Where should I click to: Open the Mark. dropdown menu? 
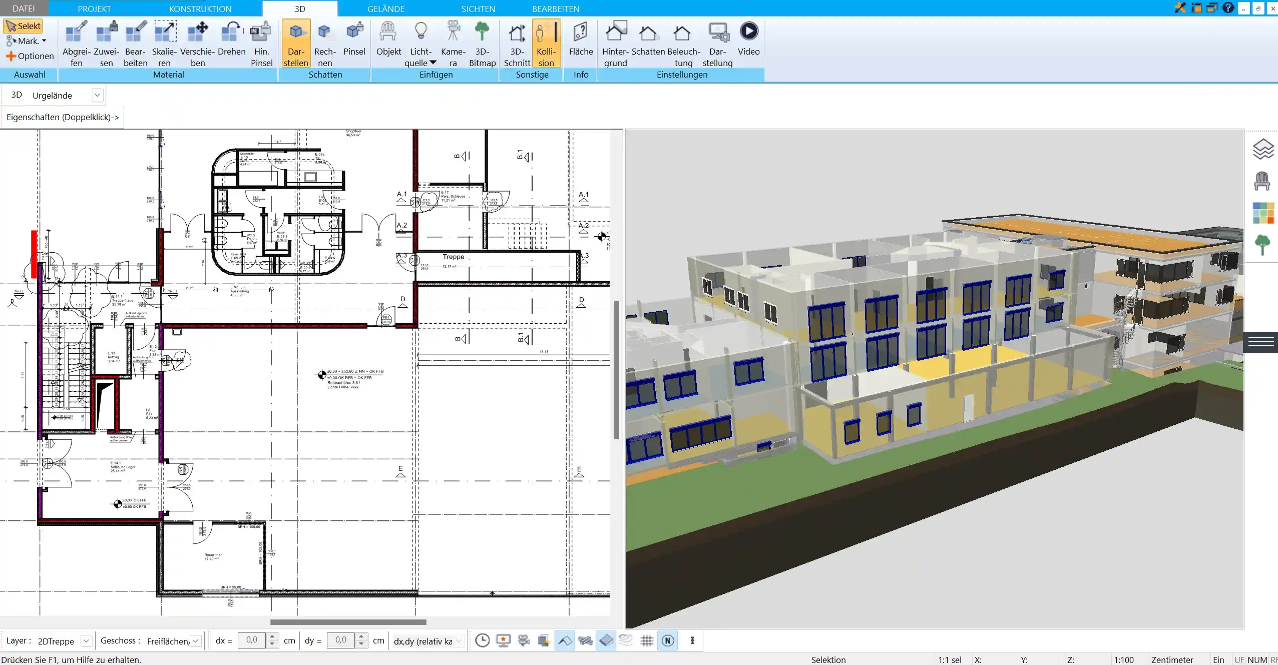coord(26,41)
